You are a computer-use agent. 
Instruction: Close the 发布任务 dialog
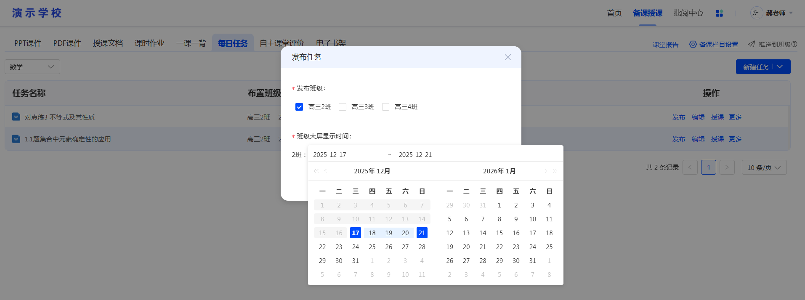click(x=507, y=57)
